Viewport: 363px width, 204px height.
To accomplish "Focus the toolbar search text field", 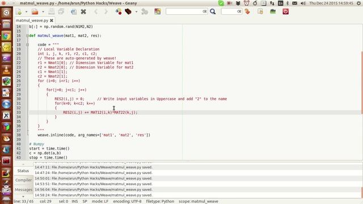I will 184,11.
